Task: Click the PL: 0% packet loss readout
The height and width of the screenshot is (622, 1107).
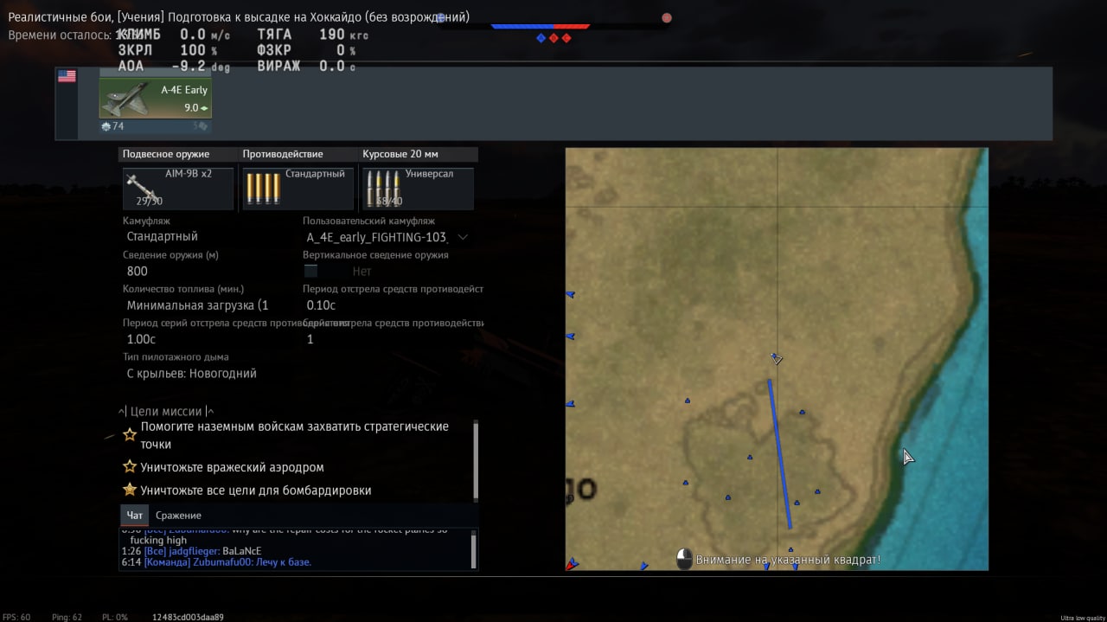Action: coord(115,617)
